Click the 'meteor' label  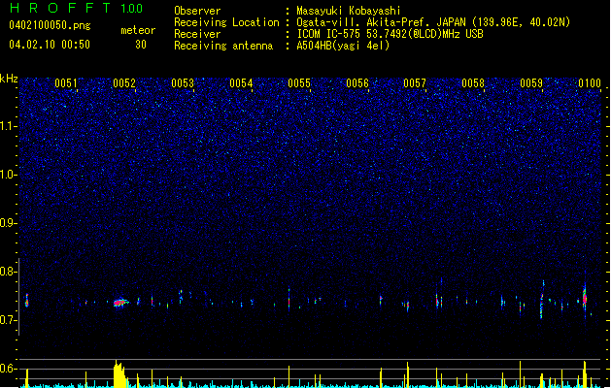(x=138, y=30)
